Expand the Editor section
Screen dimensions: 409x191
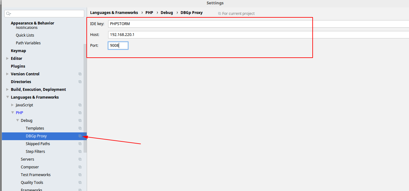tap(7, 58)
